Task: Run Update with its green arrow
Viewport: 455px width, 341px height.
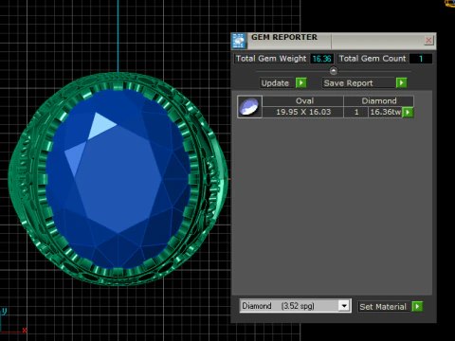Action: coord(301,83)
